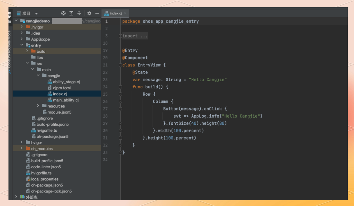The width and height of the screenshot is (354, 206).
Task: Click the expand all icon in project toolbar
Action: (x=71, y=13)
